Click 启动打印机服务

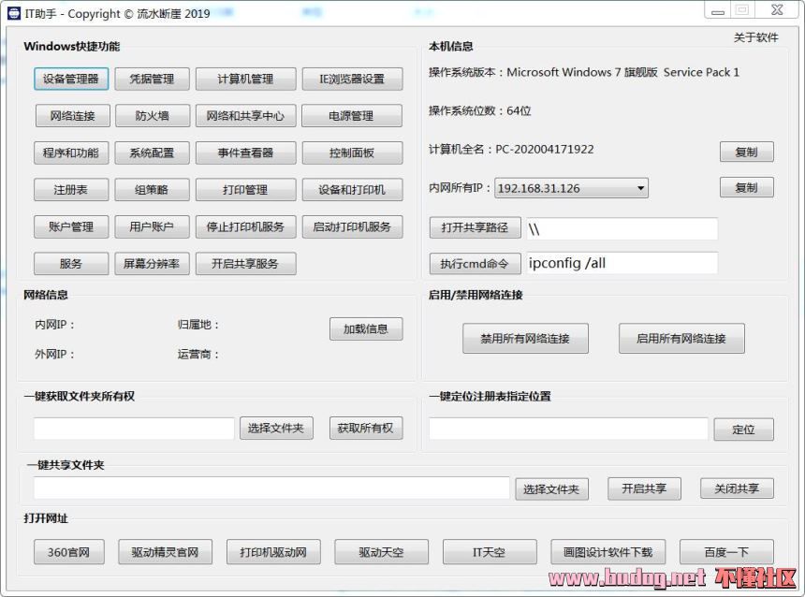click(352, 226)
